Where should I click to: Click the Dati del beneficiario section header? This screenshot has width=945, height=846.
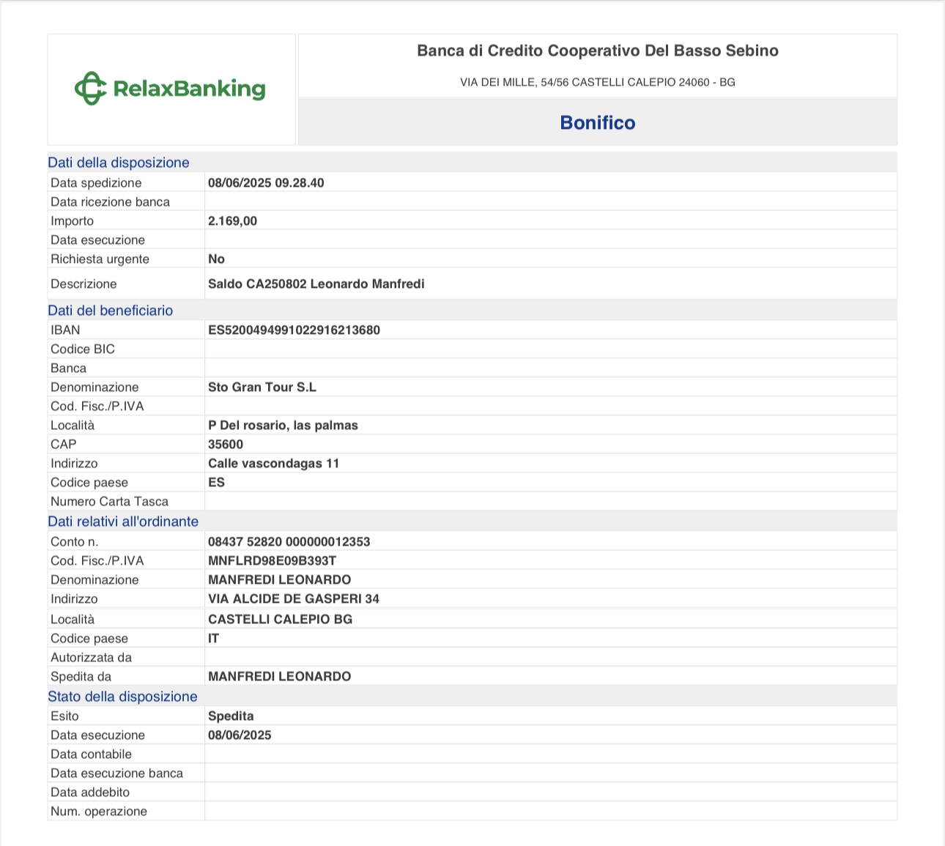click(111, 311)
